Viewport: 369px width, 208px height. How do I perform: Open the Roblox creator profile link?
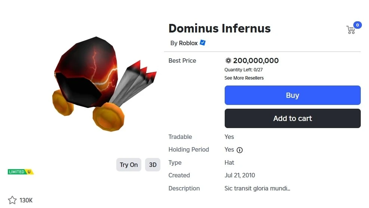click(x=188, y=43)
